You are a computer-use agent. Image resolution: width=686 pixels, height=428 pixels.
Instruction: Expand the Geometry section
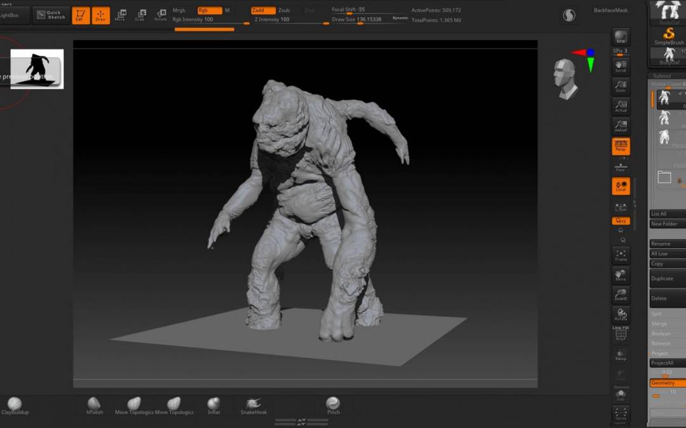pyautogui.click(x=667, y=383)
